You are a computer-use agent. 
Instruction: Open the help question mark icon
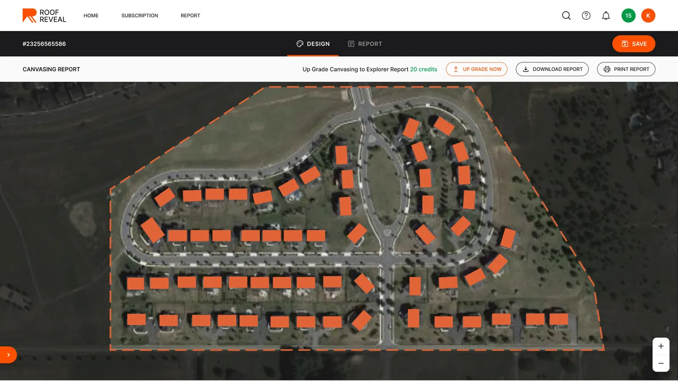[586, 16]
